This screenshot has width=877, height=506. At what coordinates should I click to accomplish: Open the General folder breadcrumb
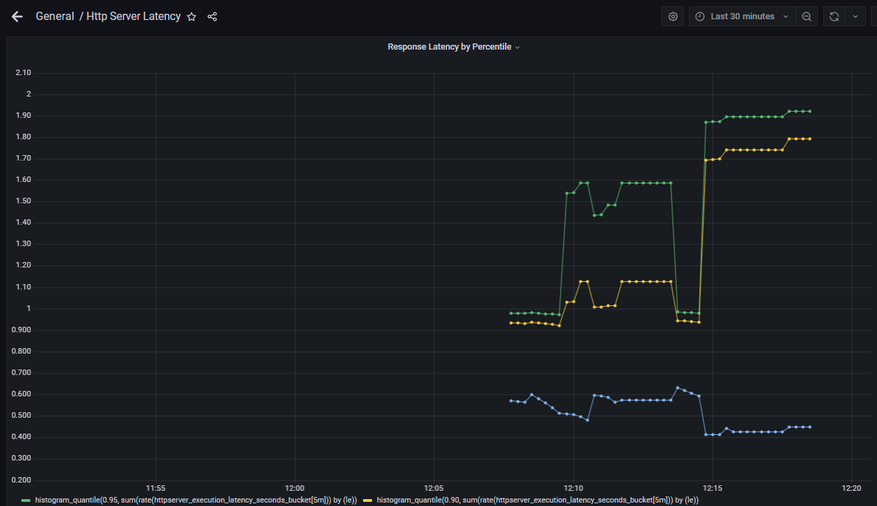[x=54, y=17]
